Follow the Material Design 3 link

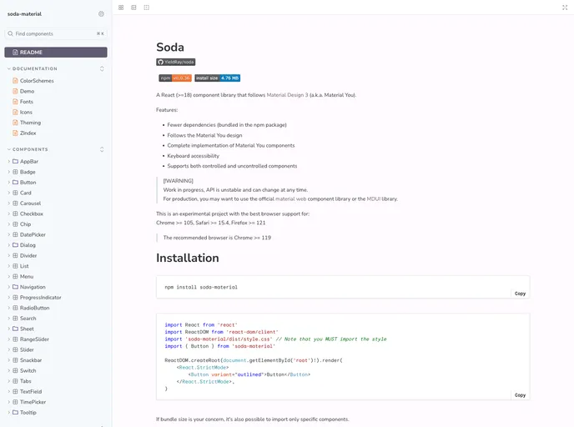point(287,95)
